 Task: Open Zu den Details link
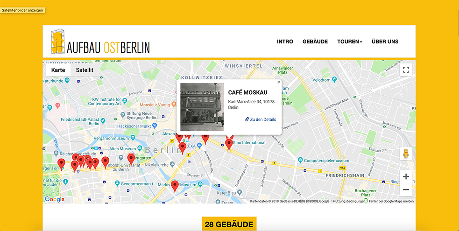tap(261, 119)
